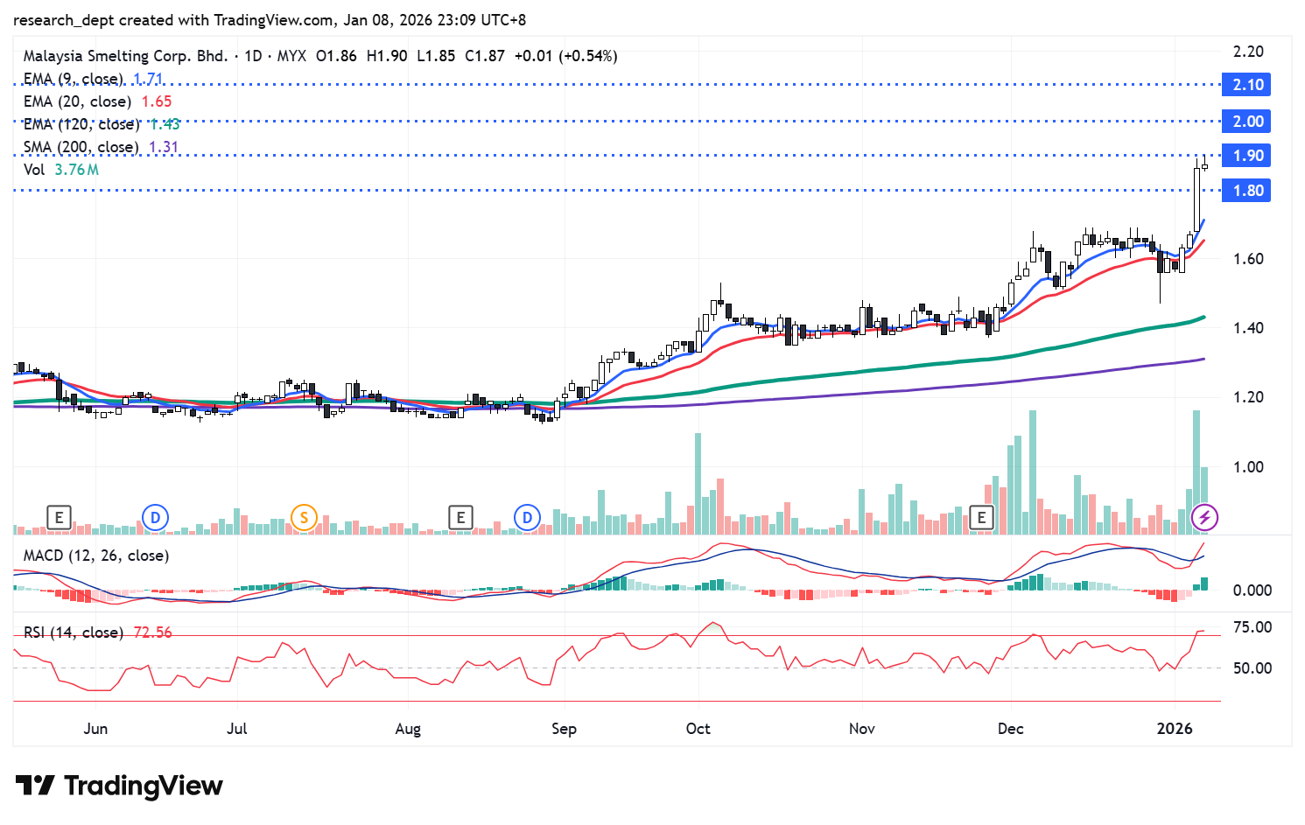Select the 1.80 blue price level label
The width and height of the screenshot is (1305, 825).
coord(1246,191)
